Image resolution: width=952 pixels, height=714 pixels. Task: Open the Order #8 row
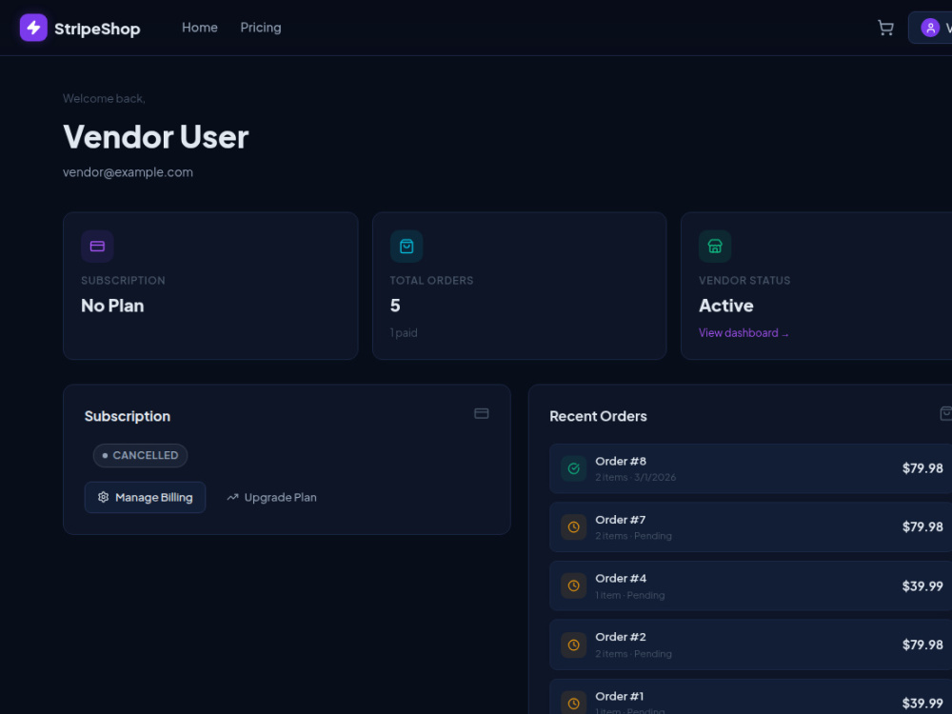coord(750,468)
